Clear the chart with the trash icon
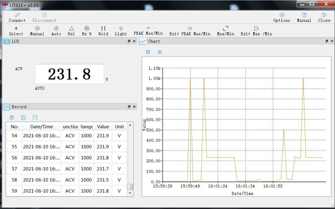 coord(148,52)
